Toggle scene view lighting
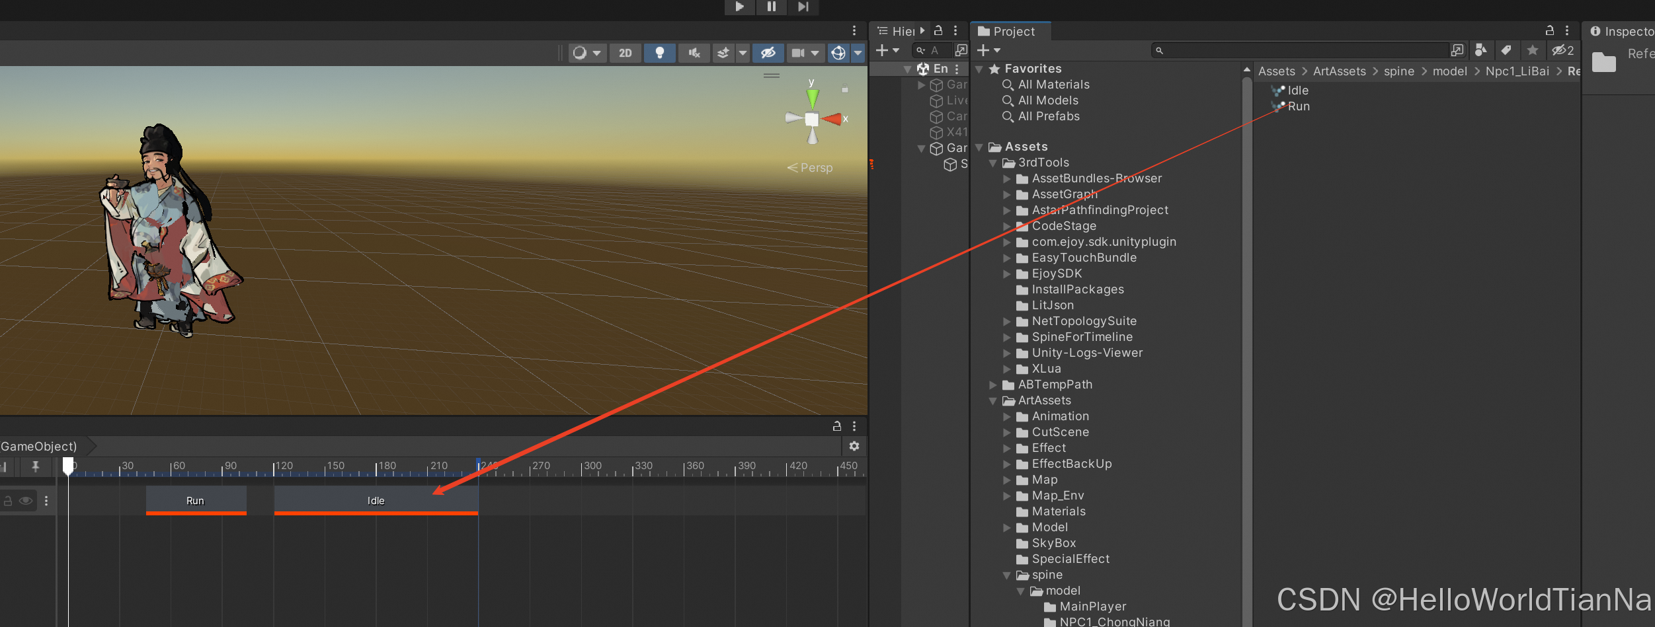Screen dimensions: 1655x627 click(659, 53)
